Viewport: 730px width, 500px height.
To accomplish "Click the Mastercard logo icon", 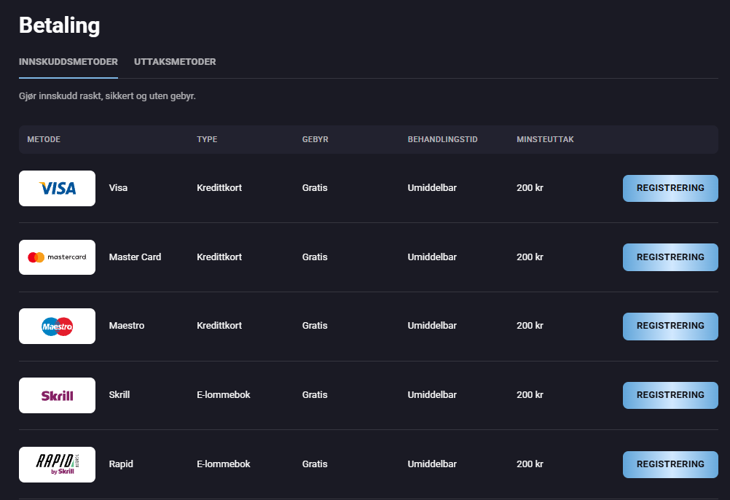I will point(57,257).
